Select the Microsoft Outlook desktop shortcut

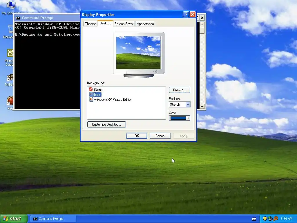[9, 57]
